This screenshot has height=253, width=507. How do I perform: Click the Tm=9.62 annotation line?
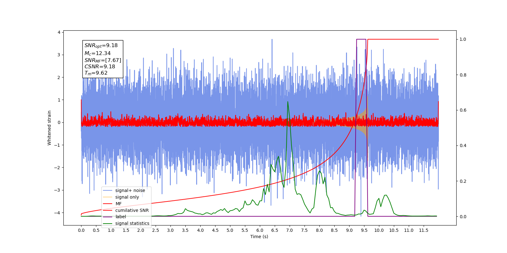[x=96, y=73]
